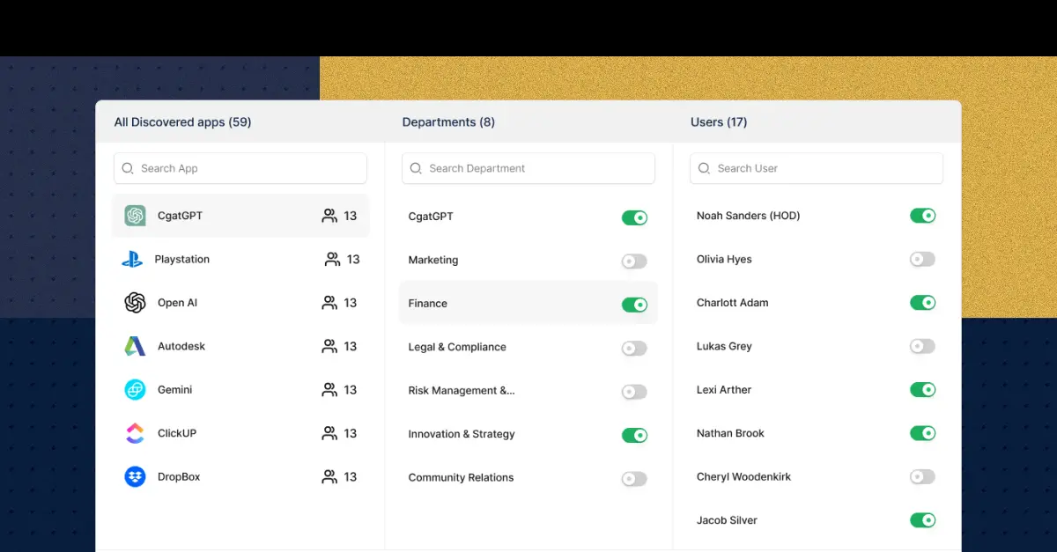Image resolution: width=1057 pixels, height=552 pixels.
Task: Select Jacob Silver in the users list
Action: (727, 520)
